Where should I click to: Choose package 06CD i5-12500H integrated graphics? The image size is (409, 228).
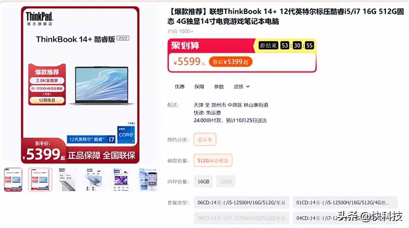tap(241, 202)
